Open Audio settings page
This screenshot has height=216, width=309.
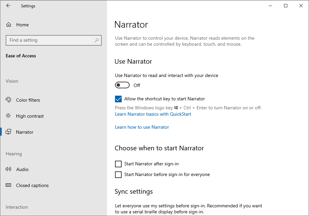tap(54, 169)
